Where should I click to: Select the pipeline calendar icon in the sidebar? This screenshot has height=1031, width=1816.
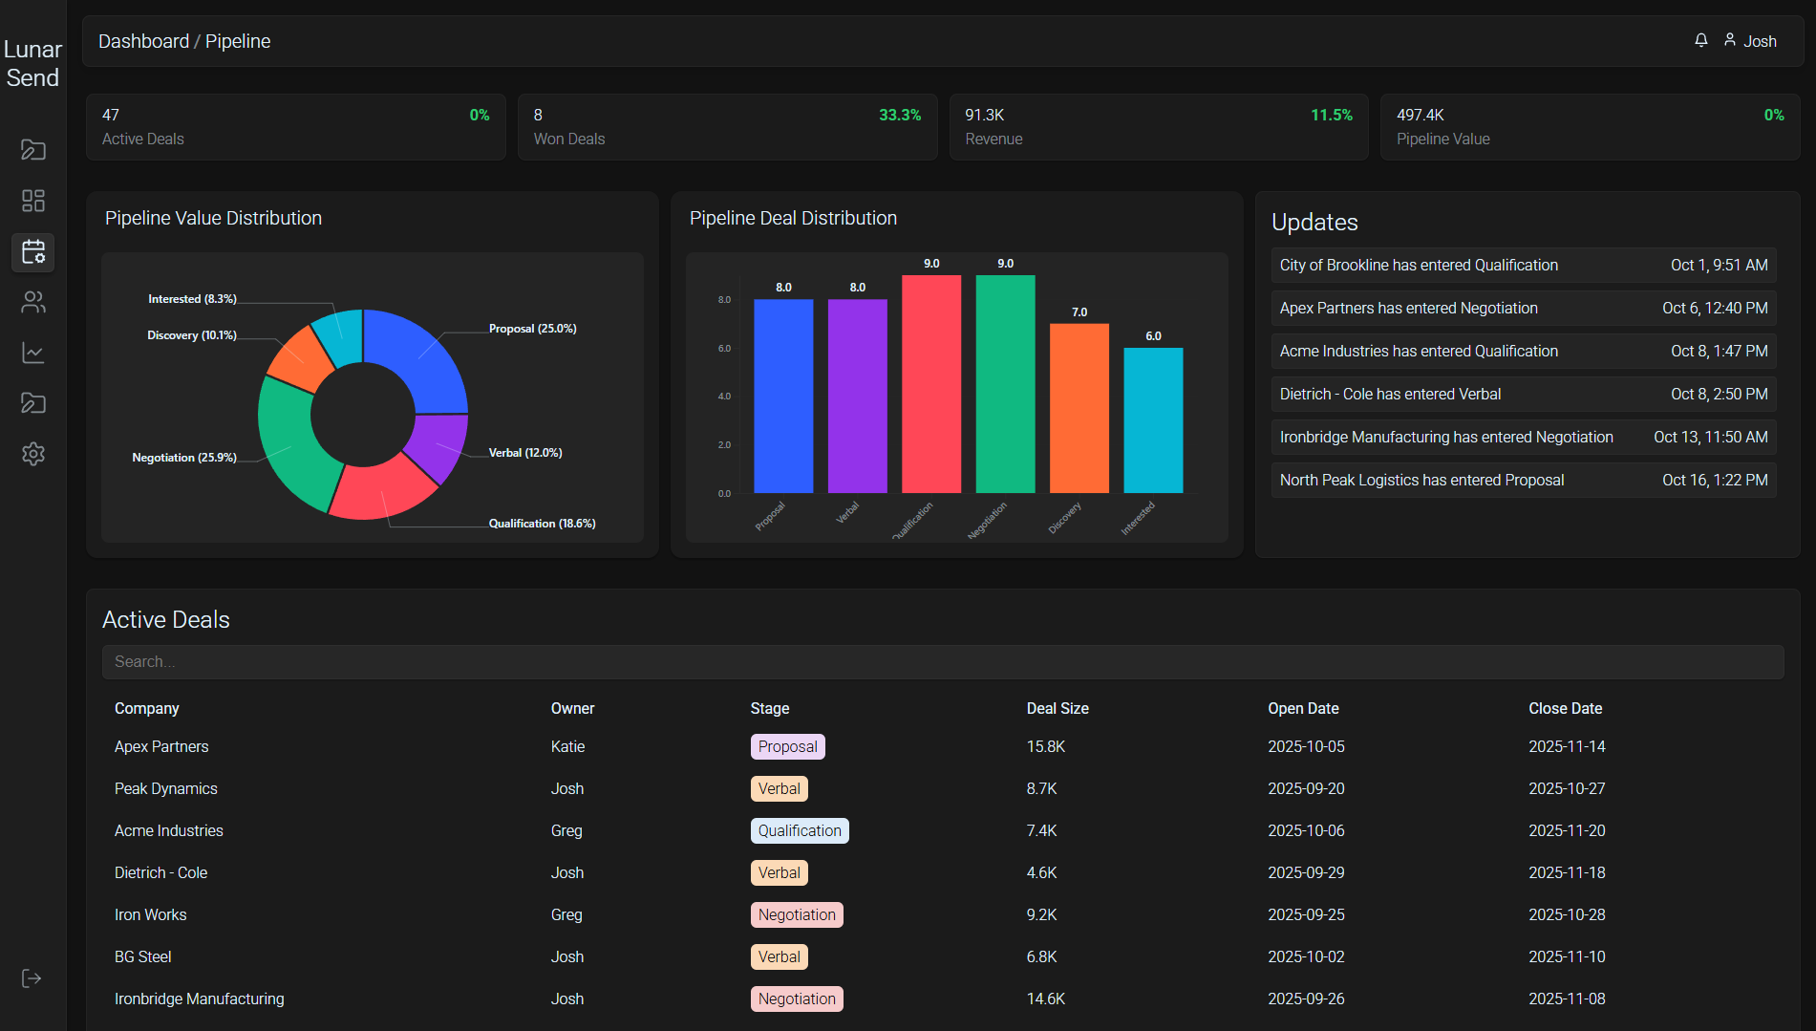click(32, 252)
